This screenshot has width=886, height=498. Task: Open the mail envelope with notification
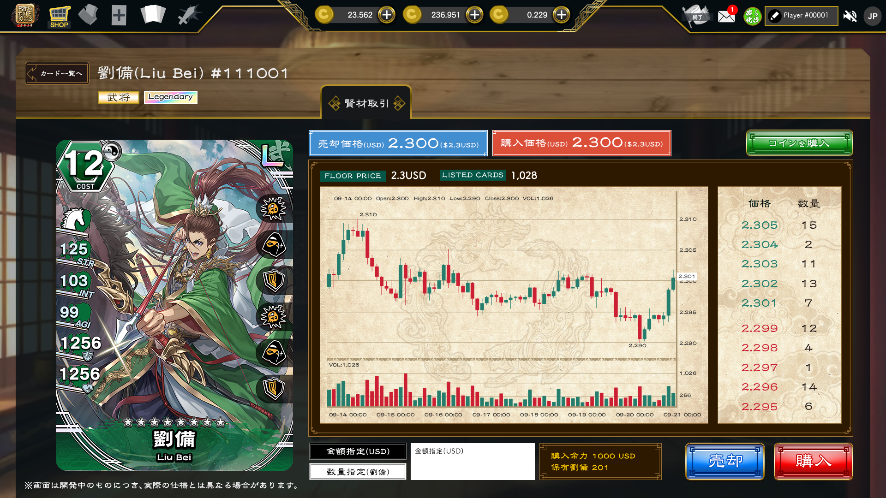tap(727, 16)
